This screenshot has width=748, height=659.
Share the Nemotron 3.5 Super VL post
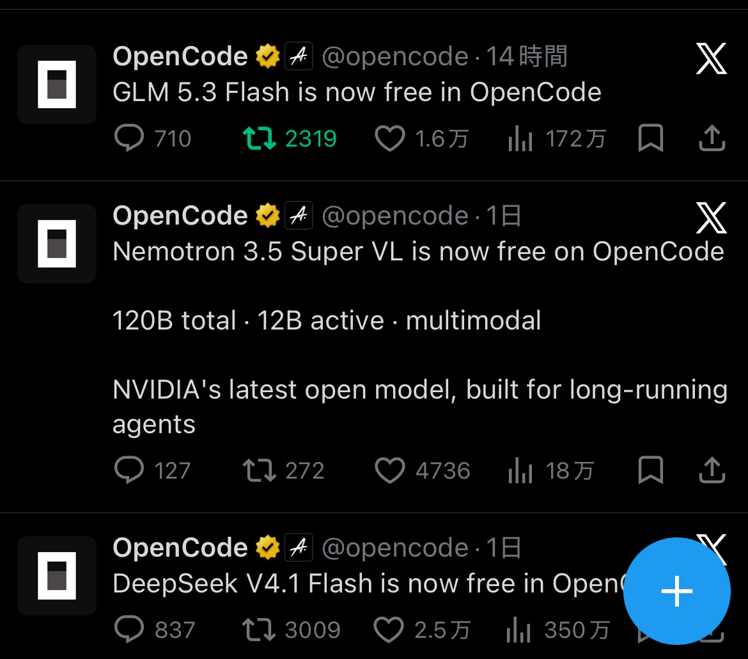pyautogui.click(x=712, y=470)
